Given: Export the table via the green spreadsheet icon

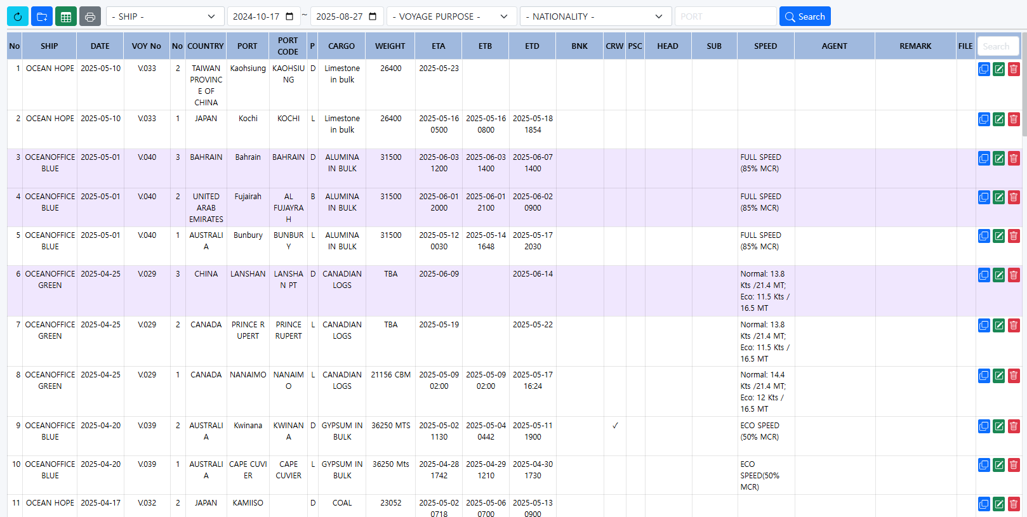Looking at the screenshot, I should tap(66, 16).
